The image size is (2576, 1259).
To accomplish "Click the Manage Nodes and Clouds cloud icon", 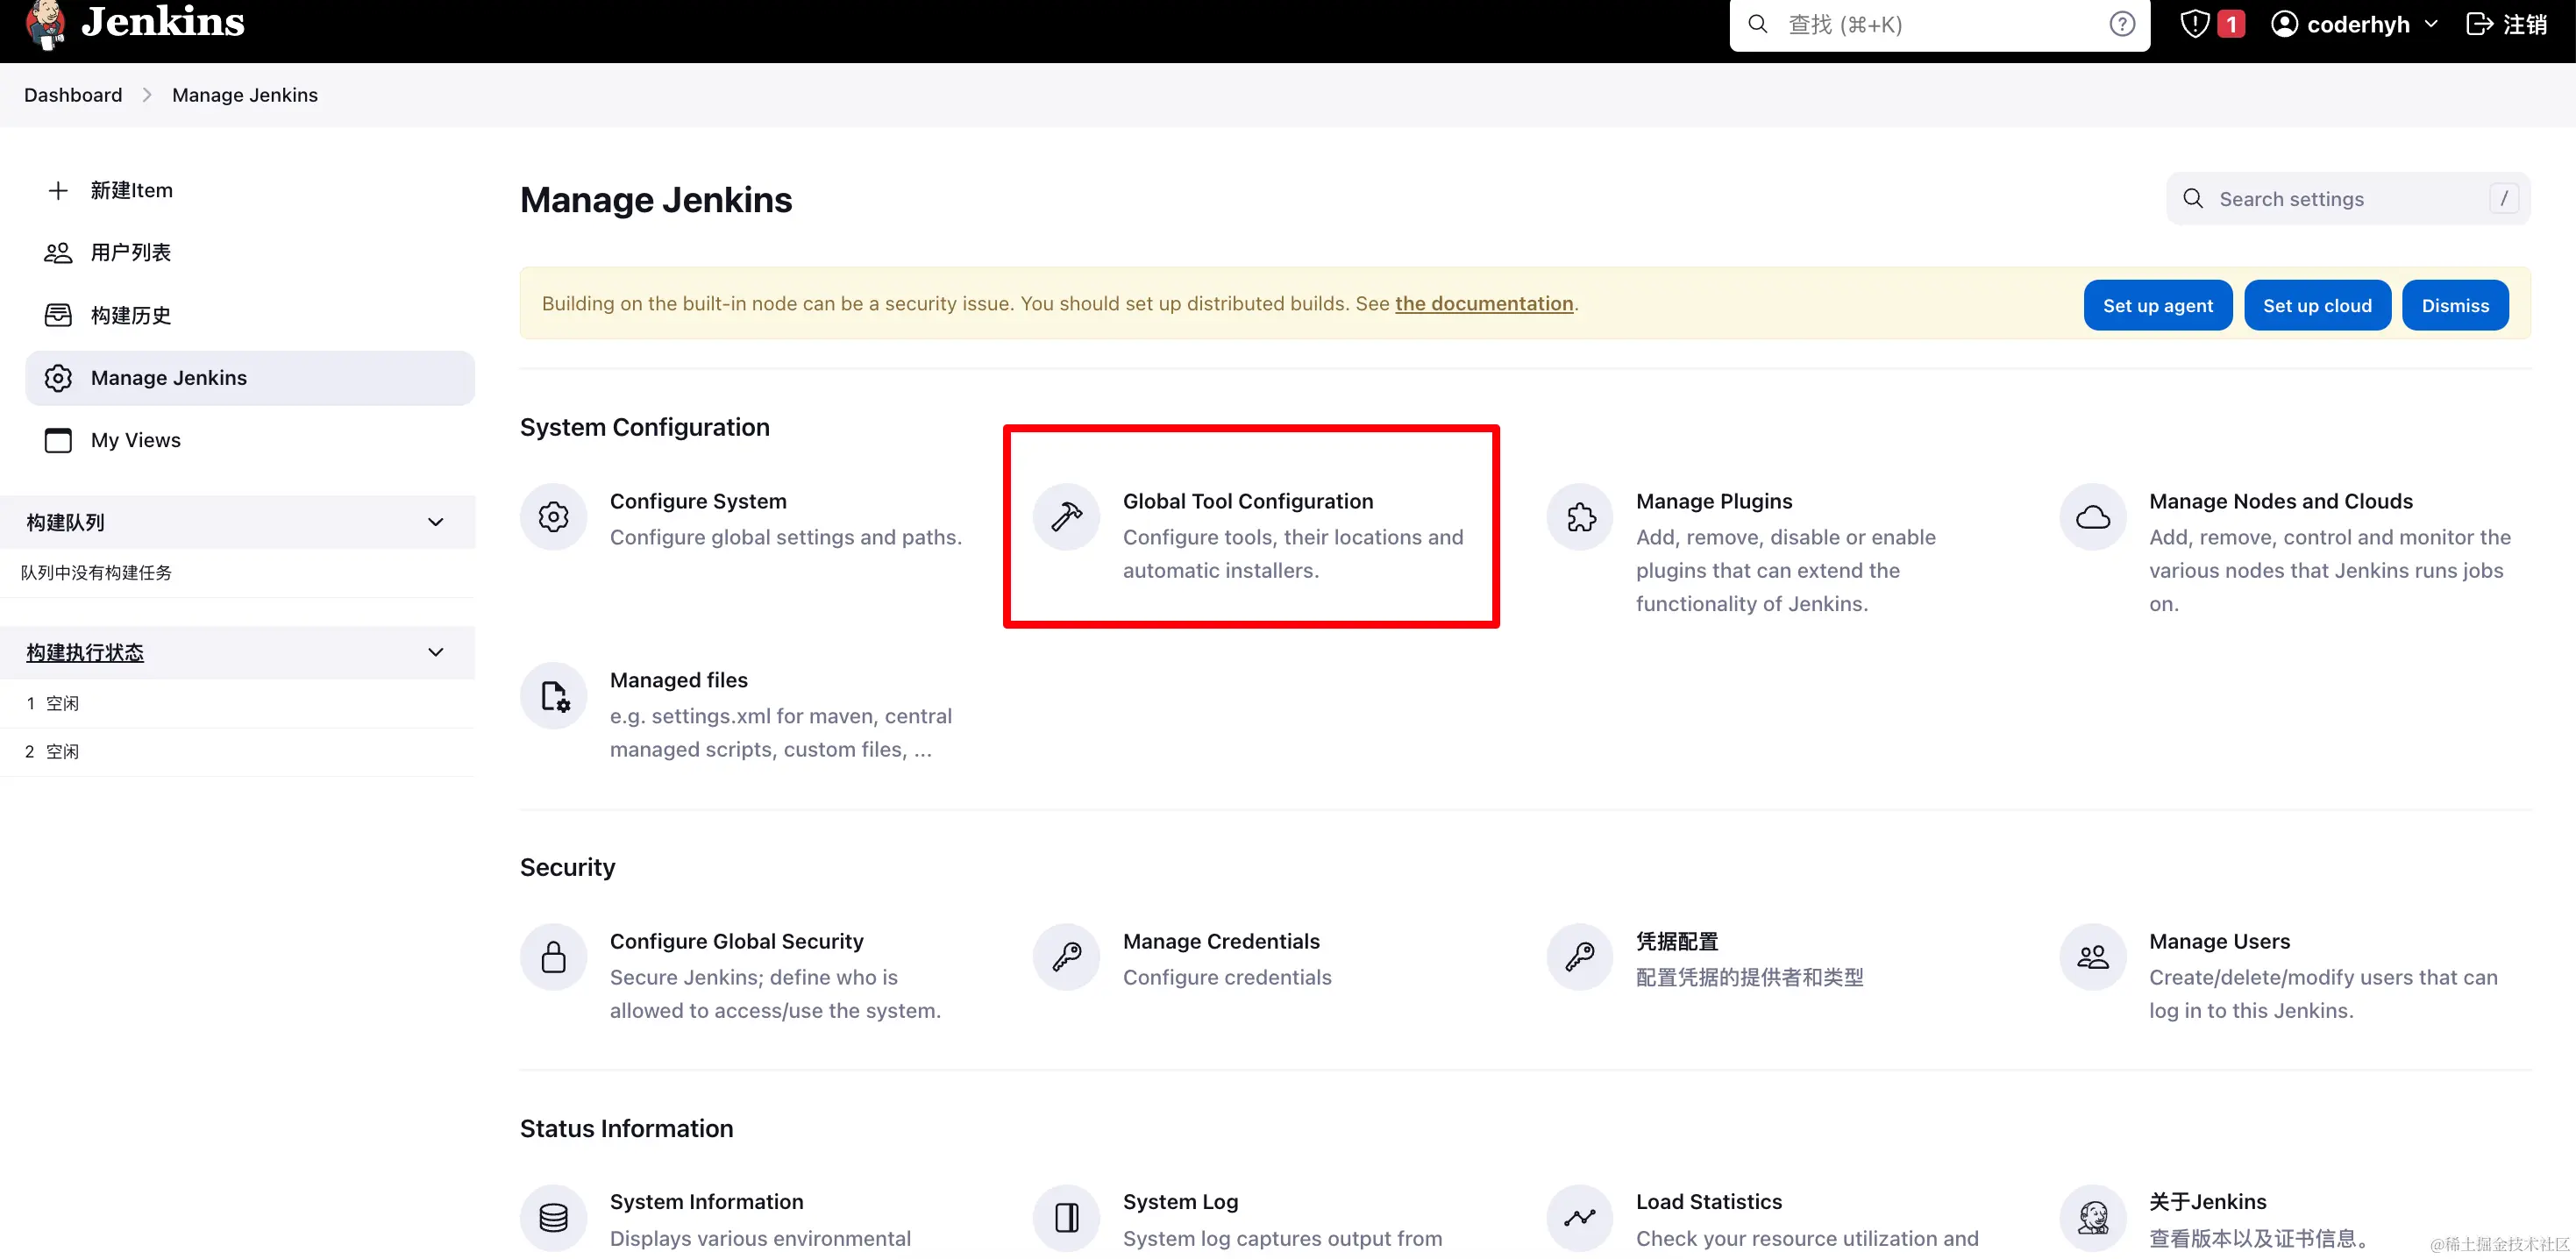I will pyautogui.click(x=2093, y=517).
